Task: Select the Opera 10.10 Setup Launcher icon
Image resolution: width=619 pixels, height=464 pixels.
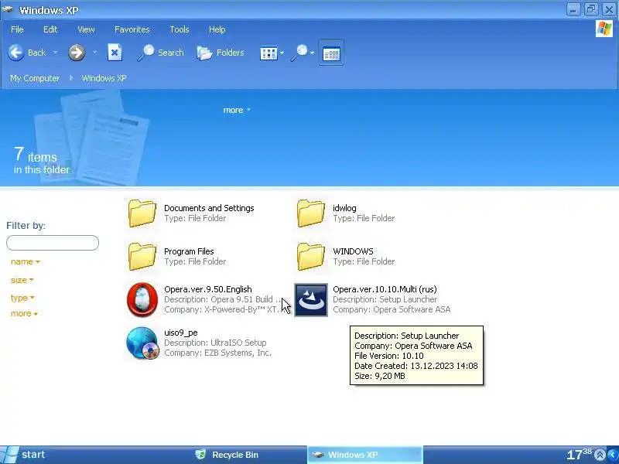Action: (x=311, y=300)
